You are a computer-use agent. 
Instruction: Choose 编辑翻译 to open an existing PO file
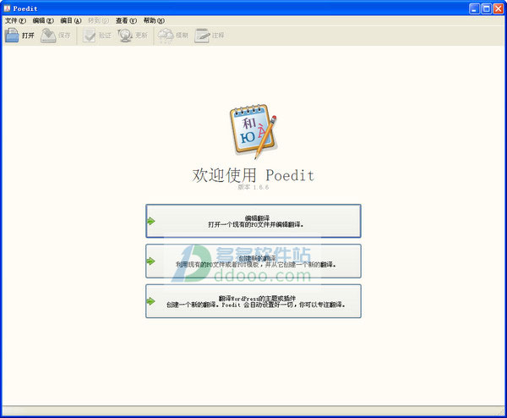coord(253,221)
